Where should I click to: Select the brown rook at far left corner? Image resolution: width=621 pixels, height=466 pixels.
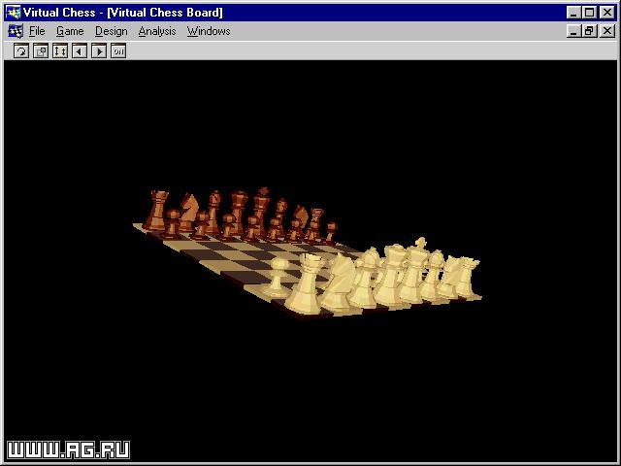pyautogui.click(x=156, y=210)
